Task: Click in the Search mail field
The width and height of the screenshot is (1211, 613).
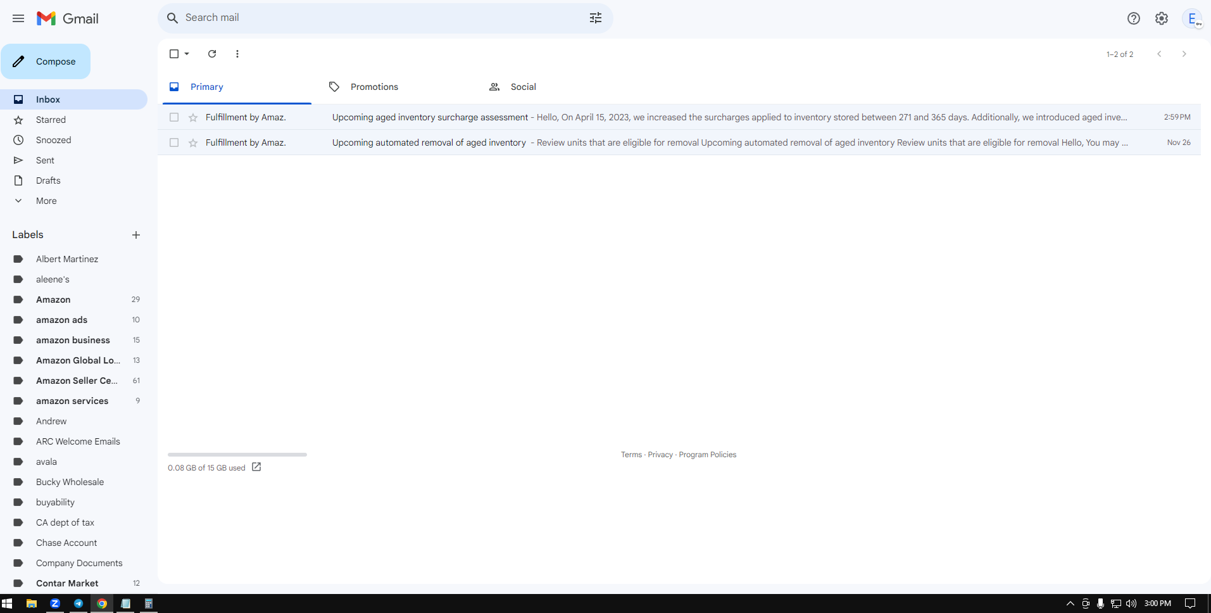Action: pyautogui.click(x=385, y=18)
